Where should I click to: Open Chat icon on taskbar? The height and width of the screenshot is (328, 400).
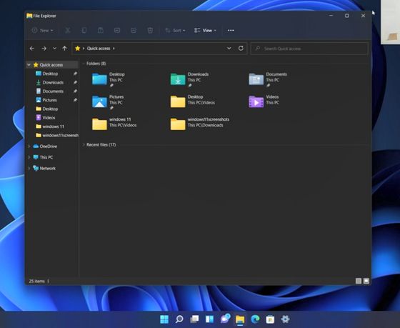pos(225,319)
